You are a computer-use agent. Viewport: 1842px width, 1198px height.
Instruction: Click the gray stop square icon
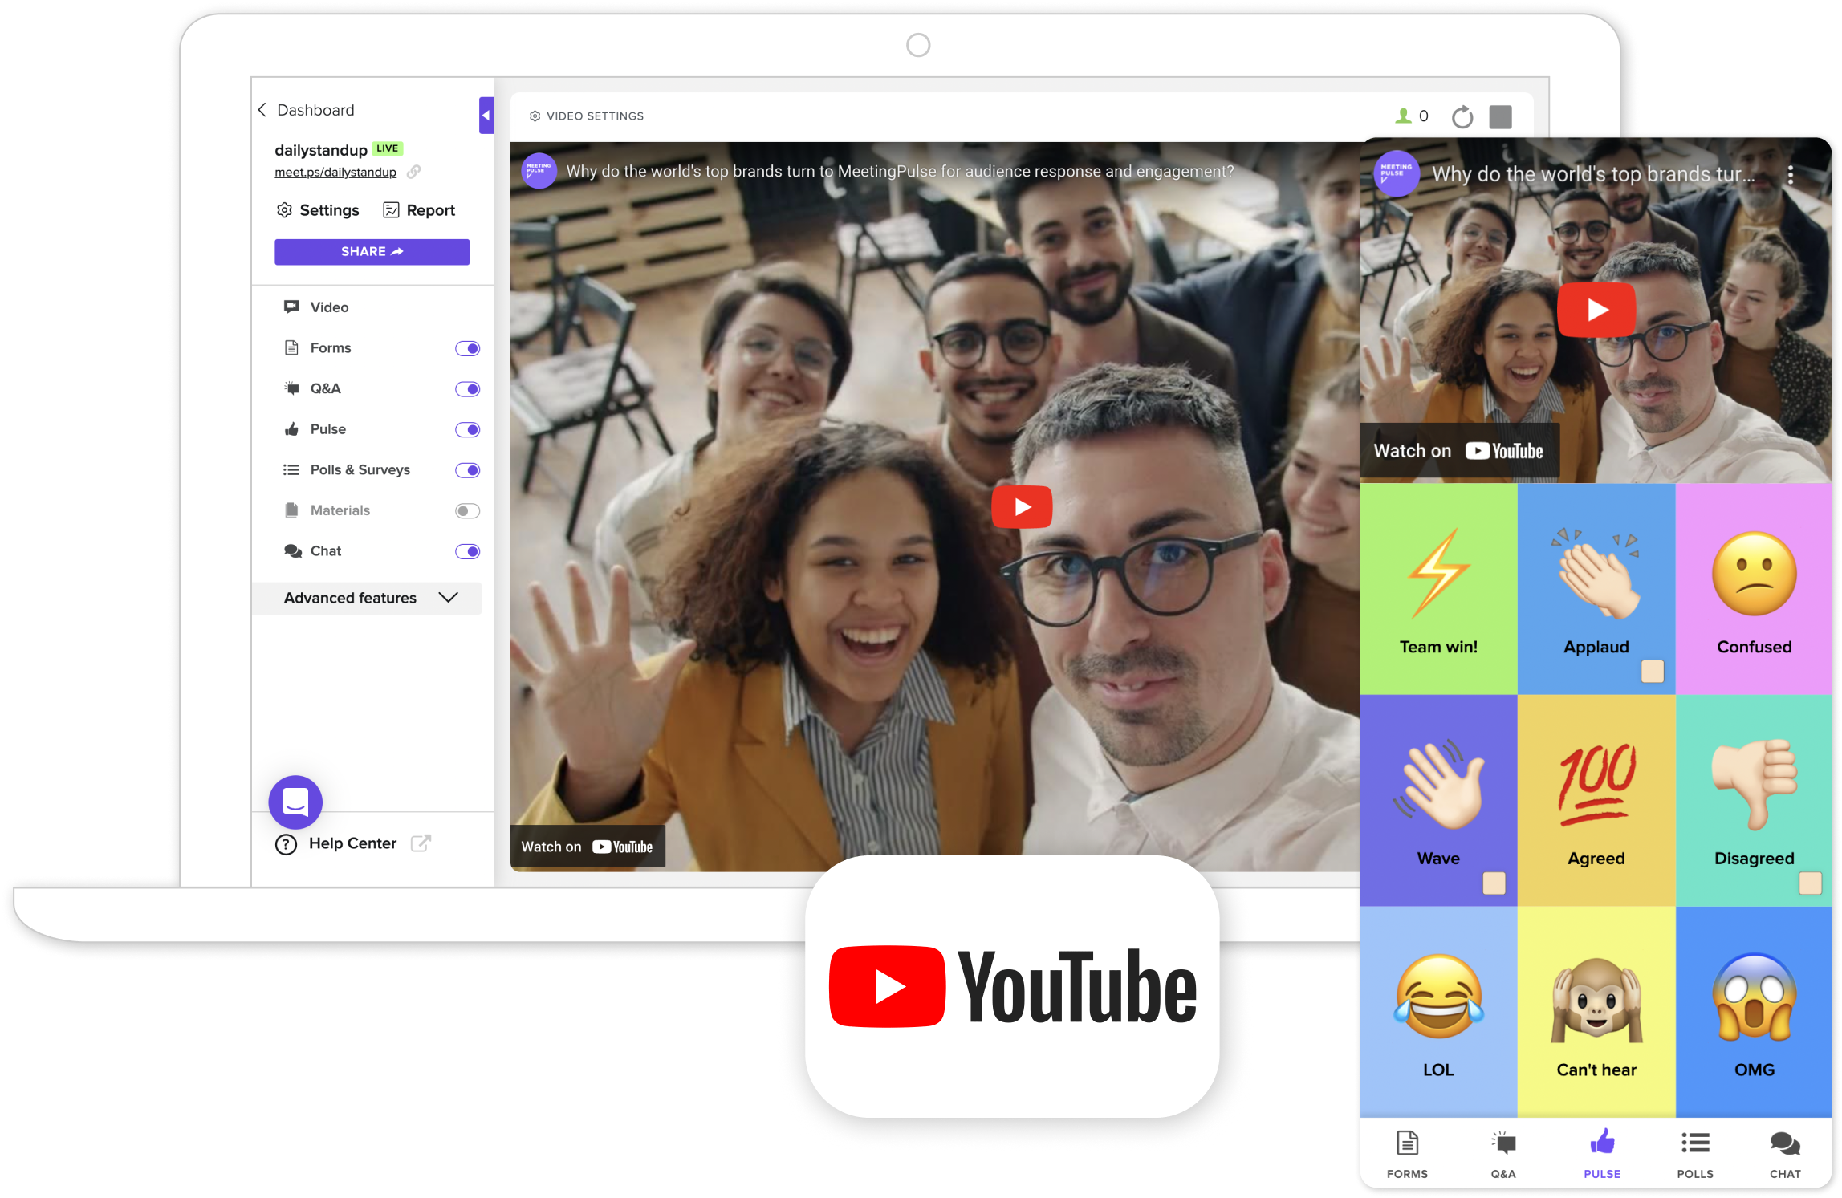[x=1501, y=117]
